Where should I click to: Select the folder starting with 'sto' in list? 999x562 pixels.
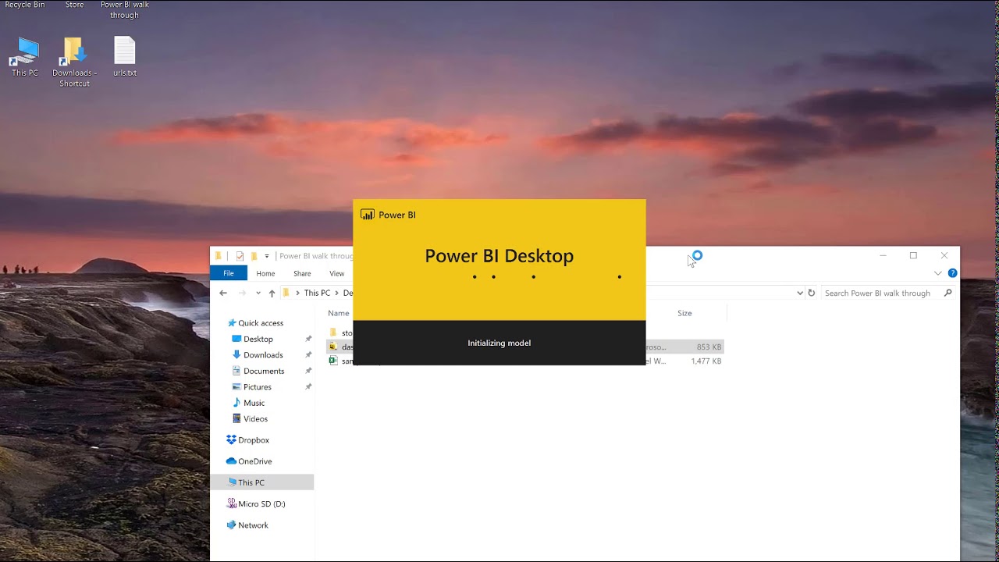[x=340, y=333]
